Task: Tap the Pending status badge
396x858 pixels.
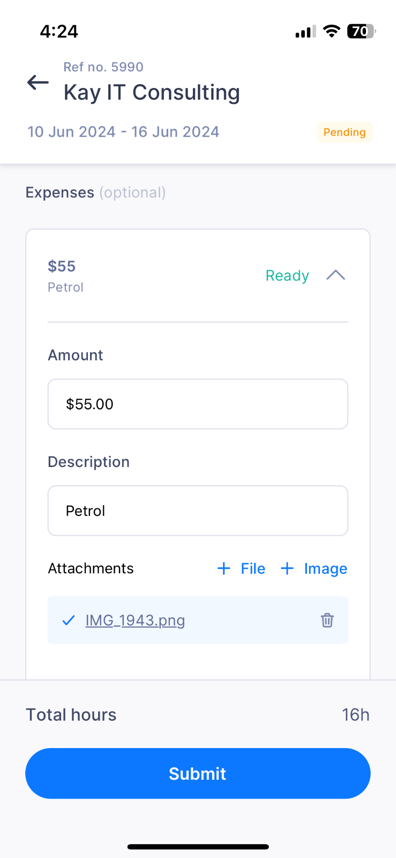Action: 345,132
